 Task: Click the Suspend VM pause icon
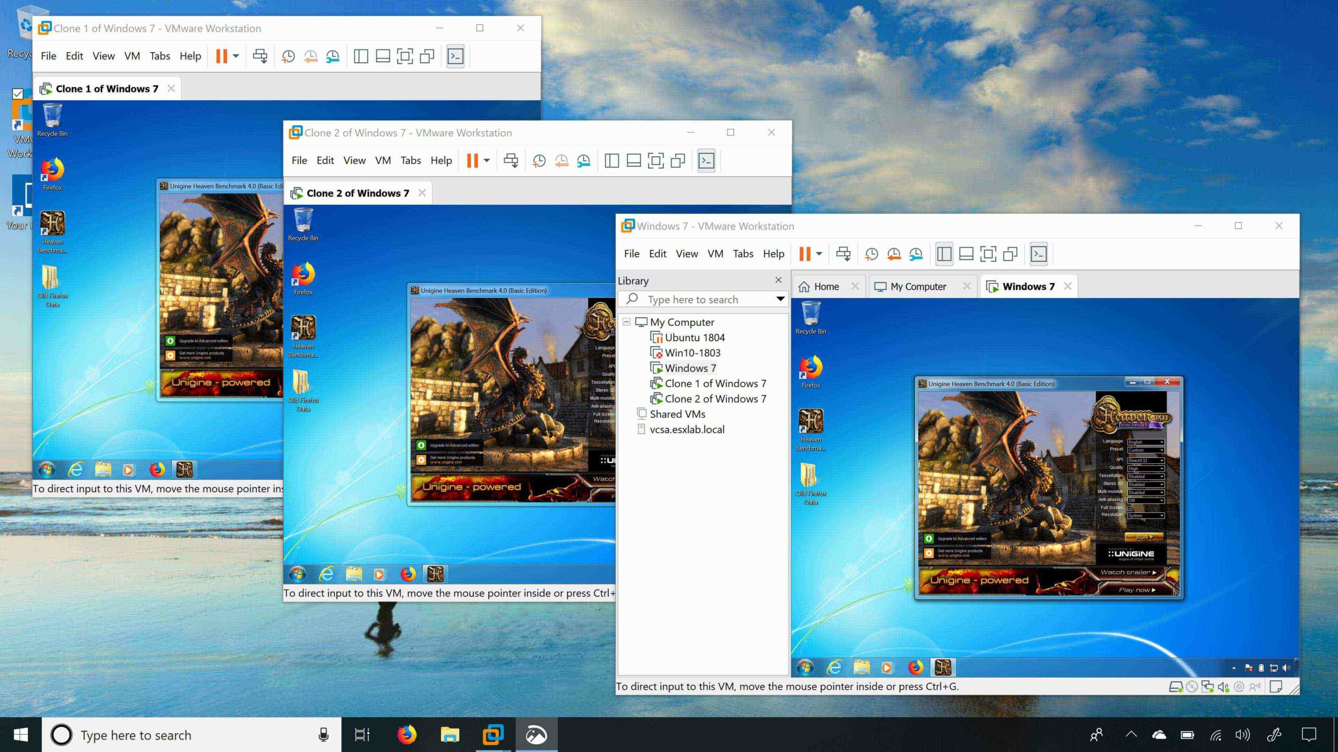805,253
